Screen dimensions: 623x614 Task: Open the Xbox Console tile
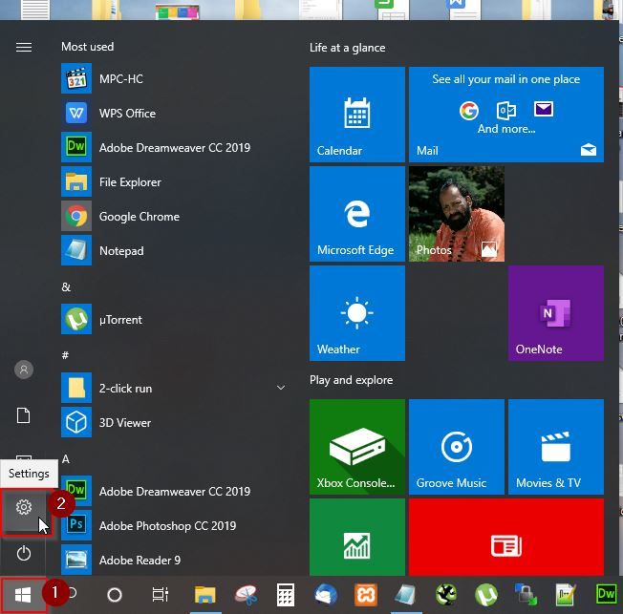[357, 447]
